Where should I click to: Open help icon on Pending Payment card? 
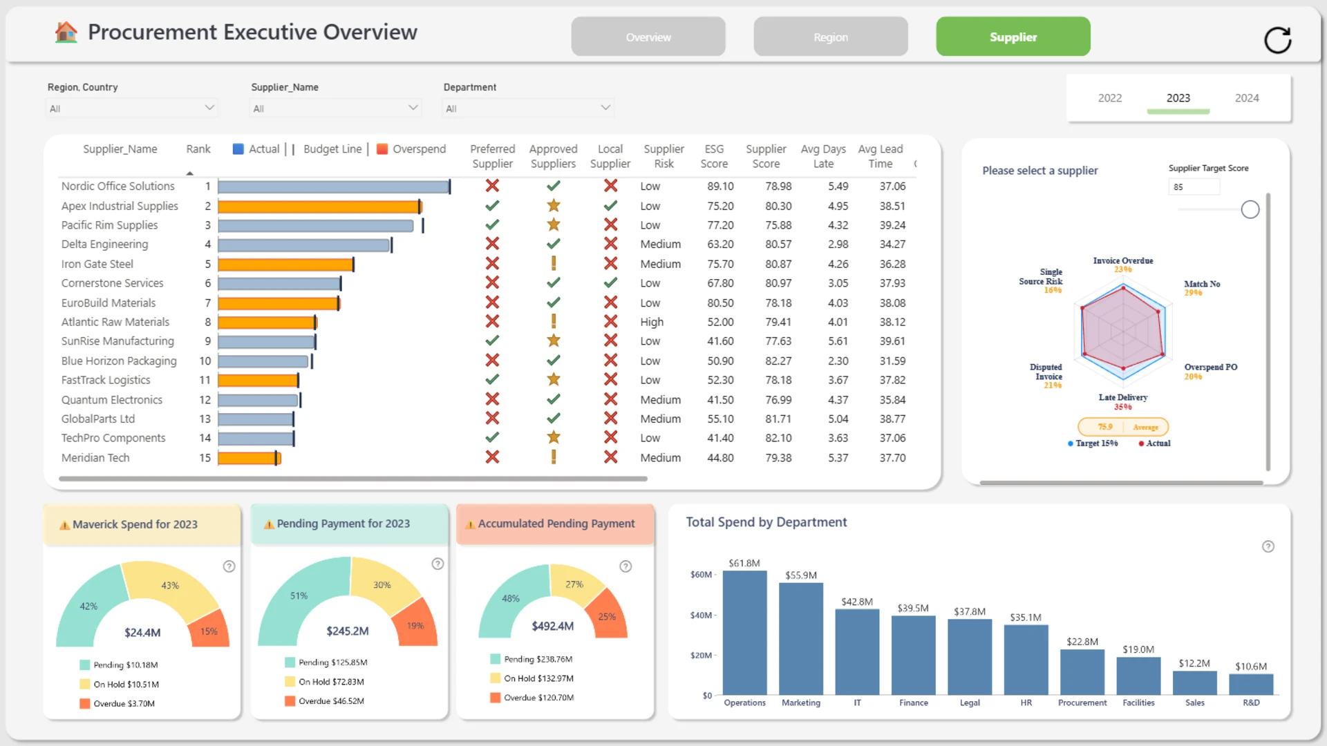tap(437, 564)
